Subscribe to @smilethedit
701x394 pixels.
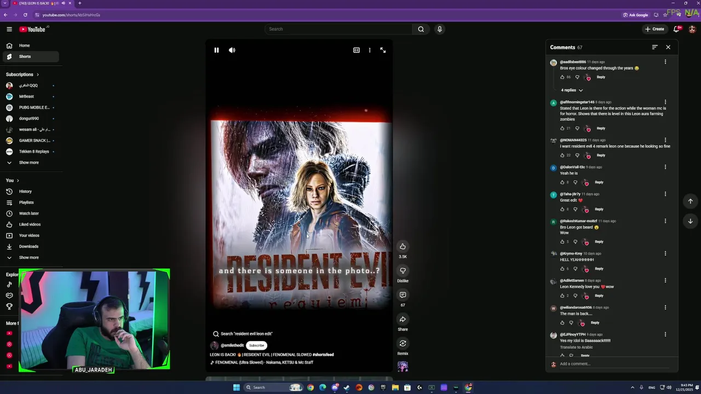[256, 345]
